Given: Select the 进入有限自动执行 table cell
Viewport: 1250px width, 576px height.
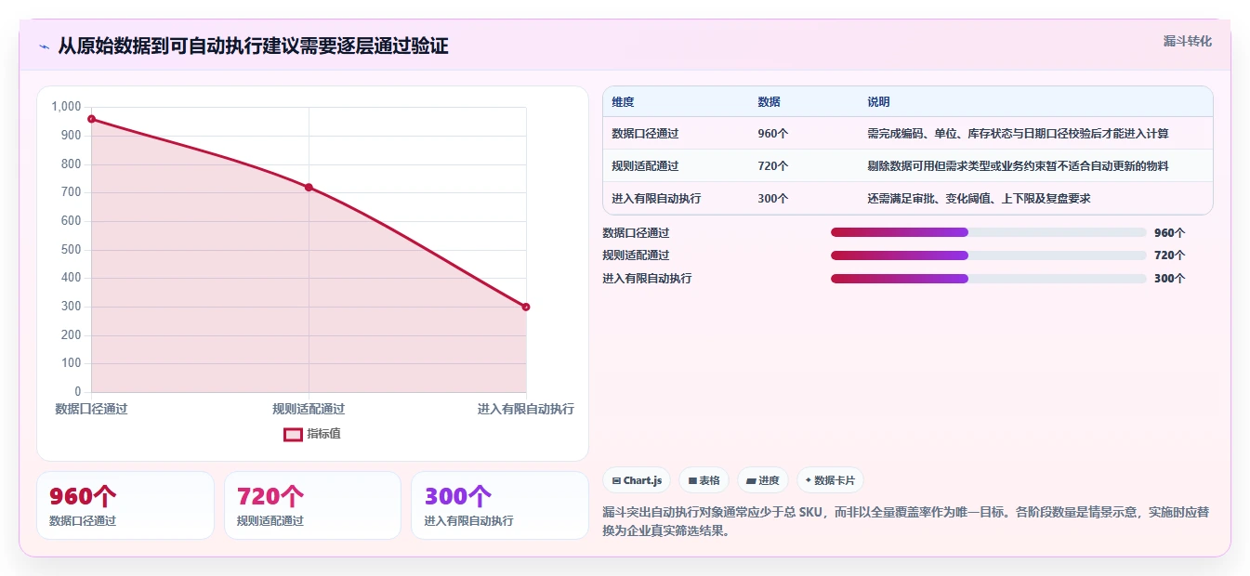Looking at the screenshot, I should tap(656, 199).
